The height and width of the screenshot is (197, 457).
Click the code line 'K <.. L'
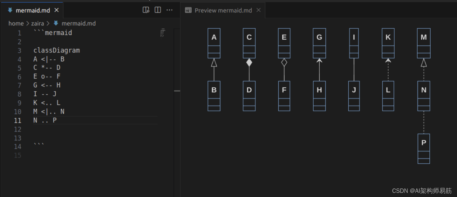click(47, 103)
